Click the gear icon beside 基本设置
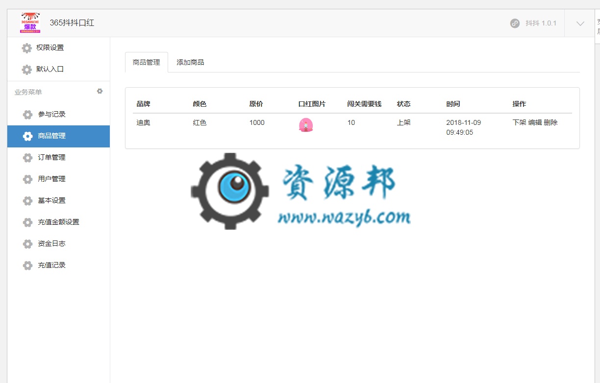 tap(28, 201)
